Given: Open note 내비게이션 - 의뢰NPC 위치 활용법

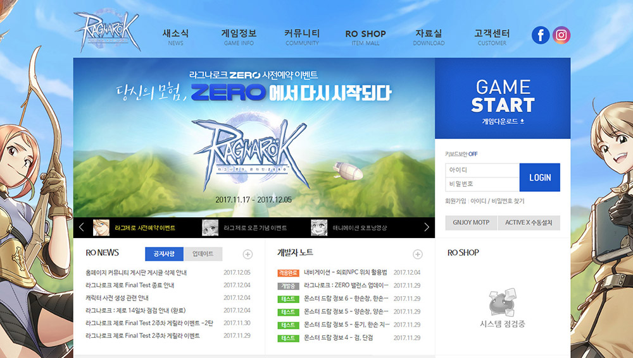Looking at the screenshot, I should click(x=345, y=273).
